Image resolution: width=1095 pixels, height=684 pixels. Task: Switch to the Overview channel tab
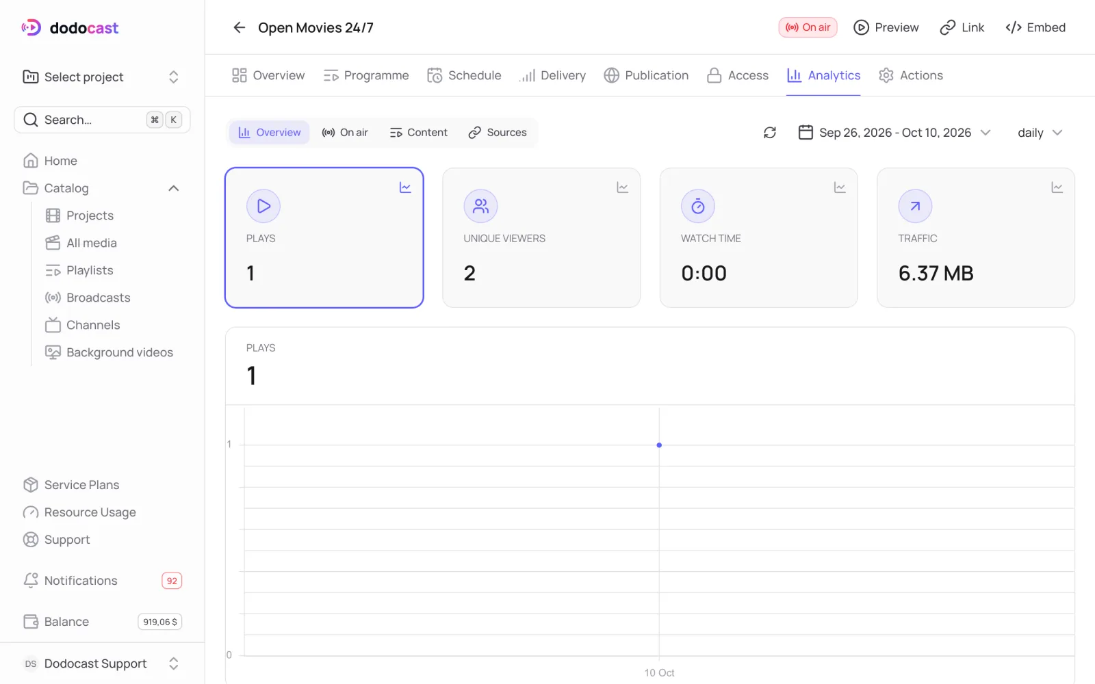[x=268, y=75]
